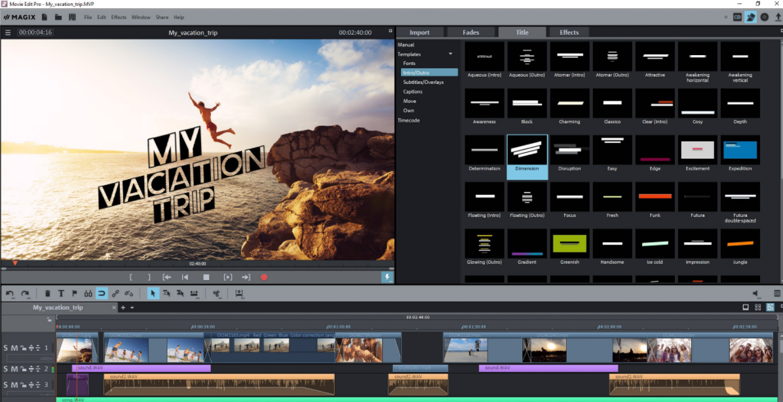Screen dimensions: 783x402
Task: Open dropdown arrow next to add-movie plus
Action: (132, 308)
